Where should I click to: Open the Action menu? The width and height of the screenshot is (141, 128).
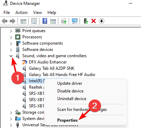point(21,13)
